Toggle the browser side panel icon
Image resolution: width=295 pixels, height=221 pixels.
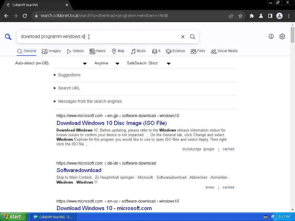[x=270, y=16]
